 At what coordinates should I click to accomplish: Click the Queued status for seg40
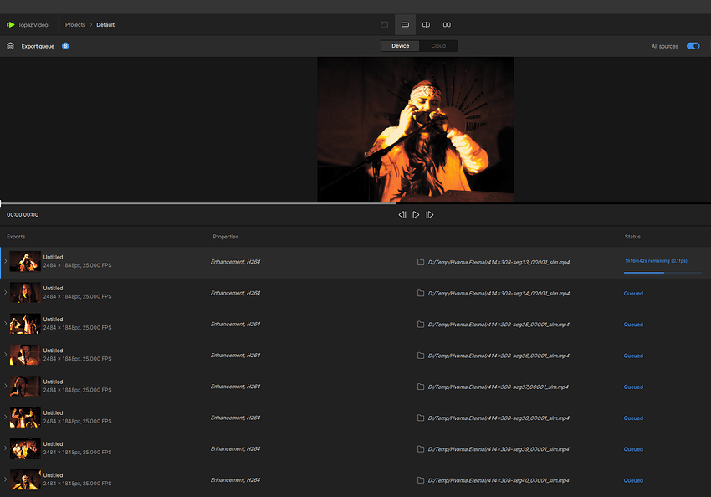click(x=633, y=480)
